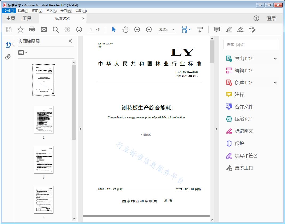285x224 pixels.
Task: Email the PDF via the envelope icon
Action: (44, 30)
